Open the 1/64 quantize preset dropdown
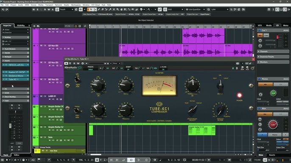This screenshot has height=163, width=291. 220,9
